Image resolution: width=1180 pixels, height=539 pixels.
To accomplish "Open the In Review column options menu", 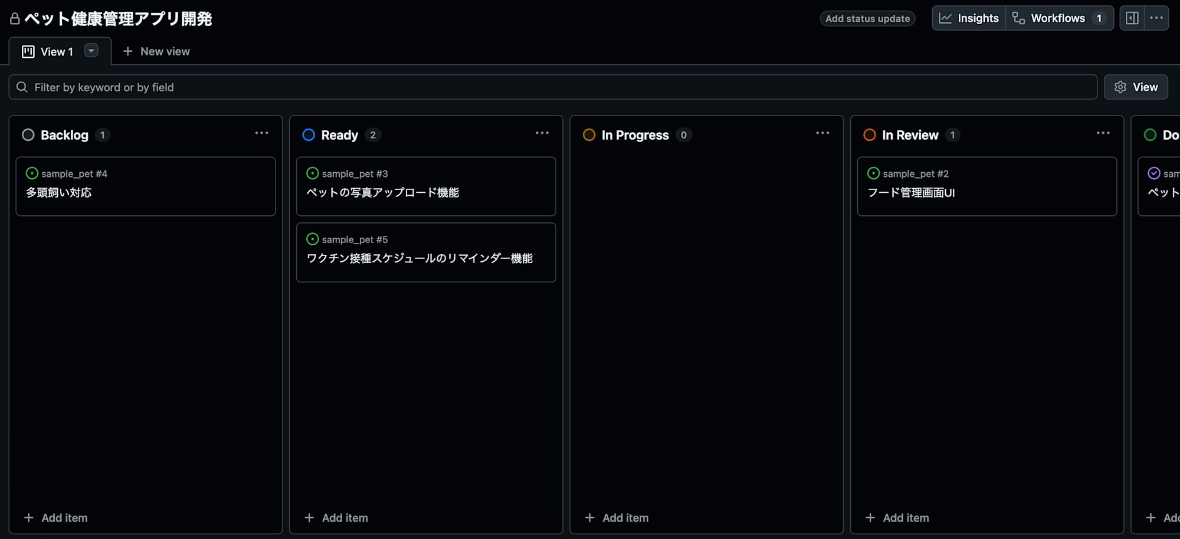I will pyautogui.click(x=1102, y=133).
